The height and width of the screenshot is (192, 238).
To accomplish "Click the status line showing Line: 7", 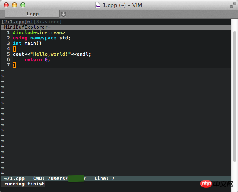I will tap(116, 178).
